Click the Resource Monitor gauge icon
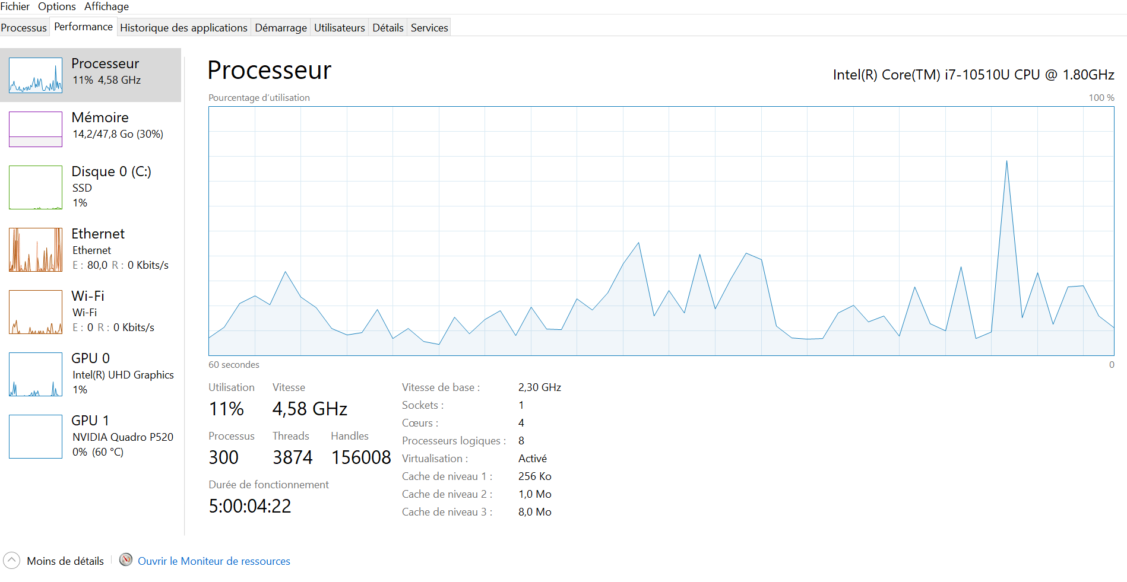1127x582 pixels. click(126, 560)
